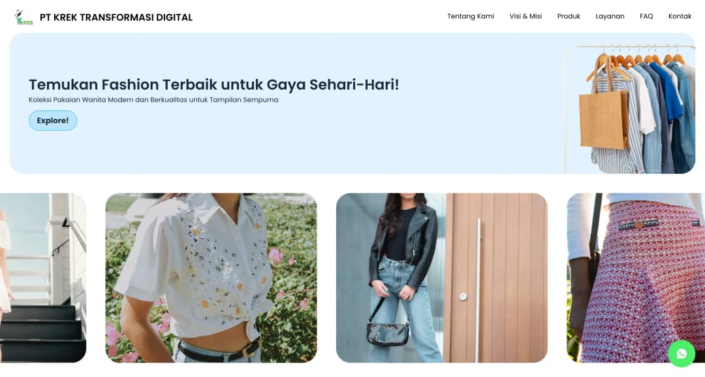Screen dimensions: 705x377
Task: Open the leather jacket and jeans photo
Action: 442,278
